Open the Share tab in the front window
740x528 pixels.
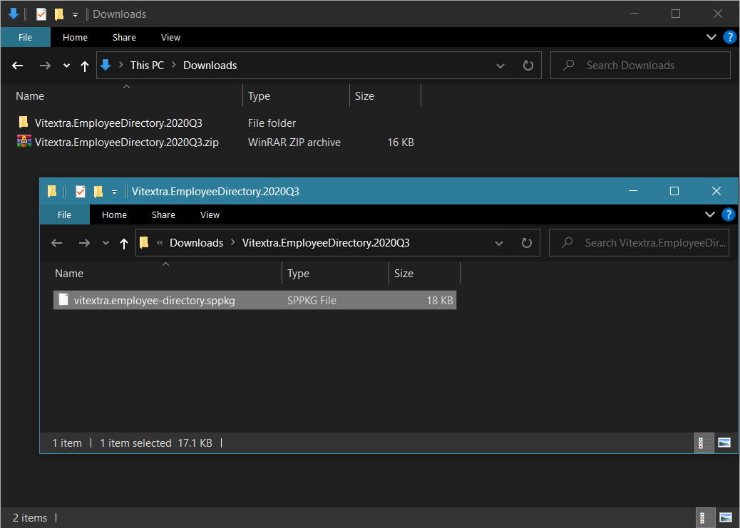[x=163, y=214]
